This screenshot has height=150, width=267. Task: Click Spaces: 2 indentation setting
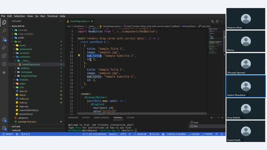[x=113, y=134]
